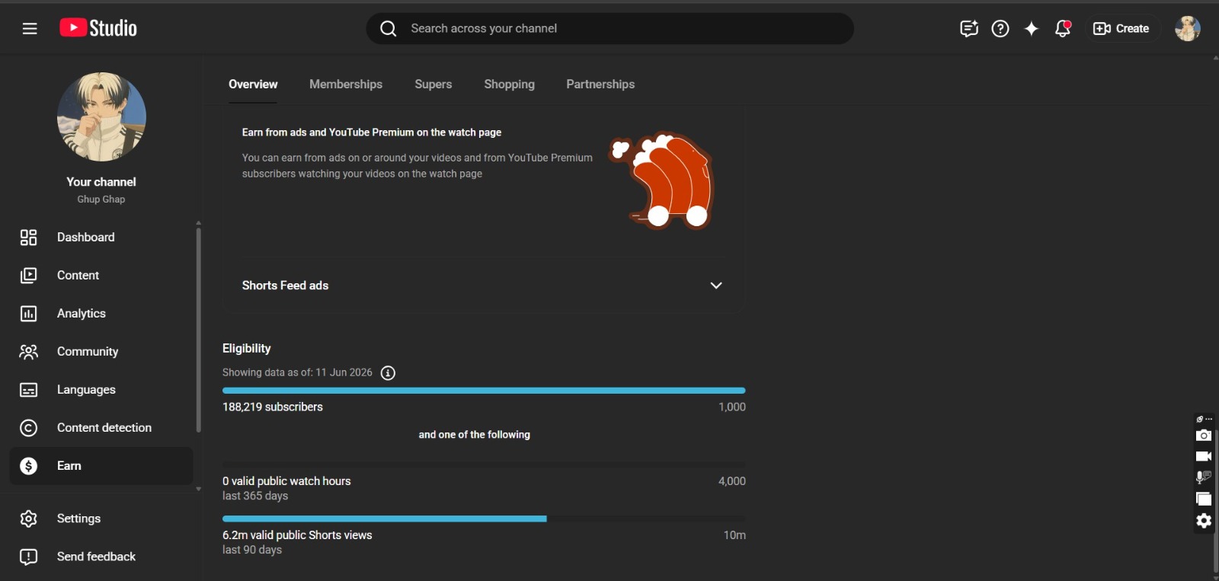Open the AI comment assistant icon
Image resolution: width=1219 pixels, height=581 pixels.
pos(969,29)
